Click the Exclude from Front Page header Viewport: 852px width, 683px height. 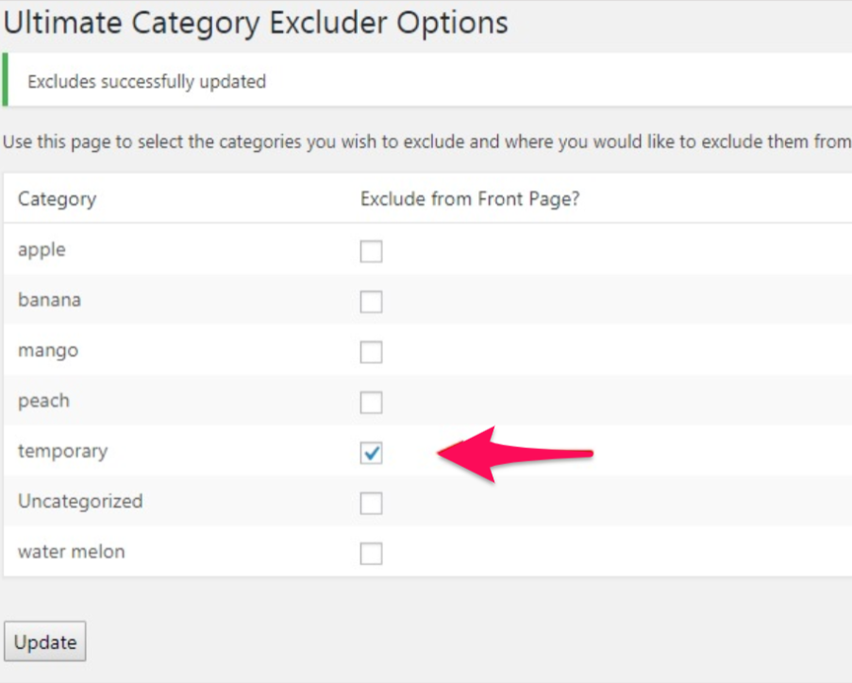(x=469, y=199)
